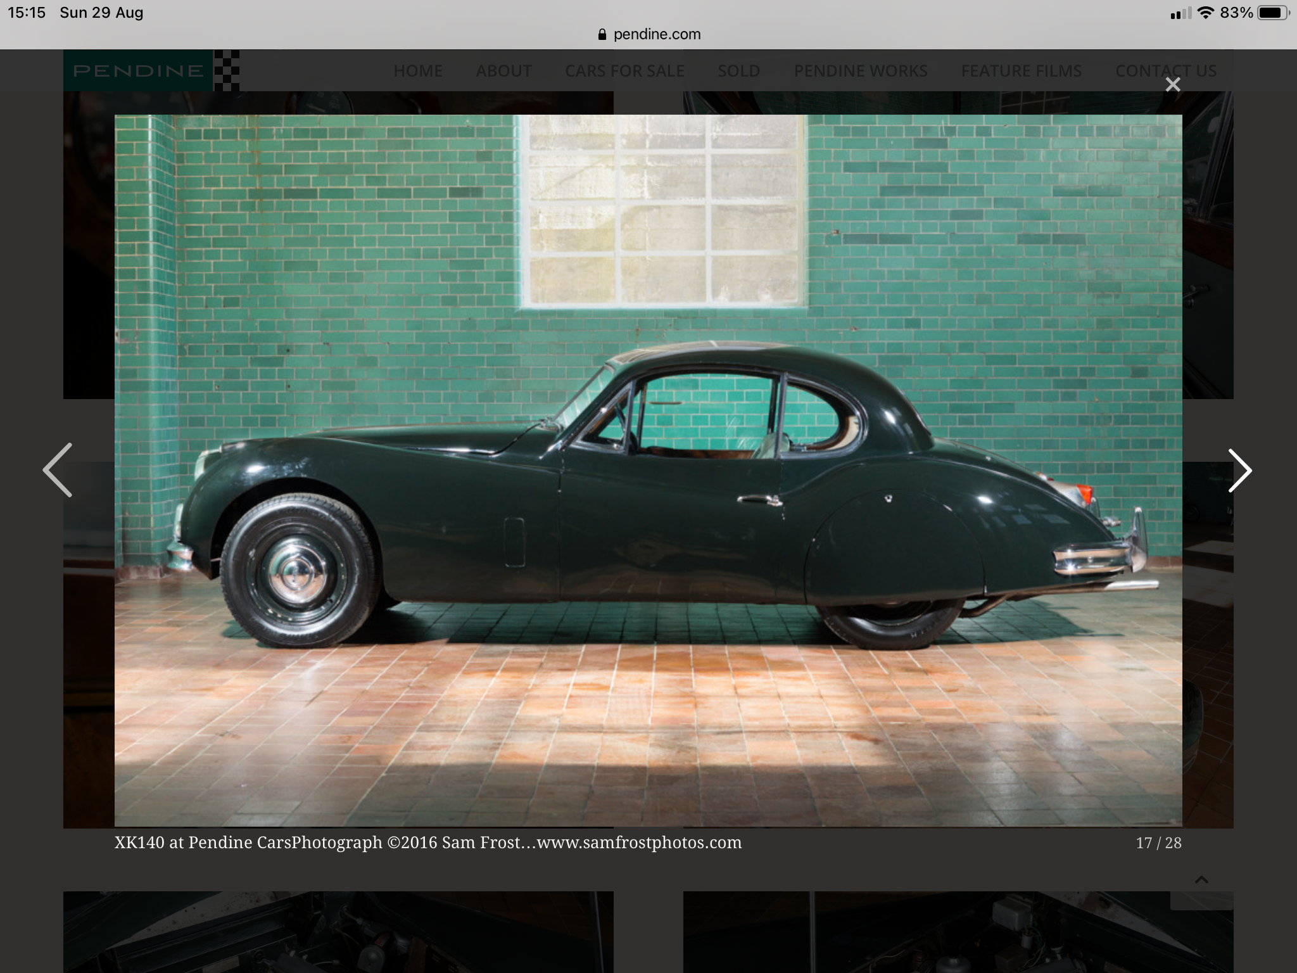1297x973 pixels.
Task: Tap the scroll-to-top chevron button
Action: pyautogui.click(x=1201, y=880)
